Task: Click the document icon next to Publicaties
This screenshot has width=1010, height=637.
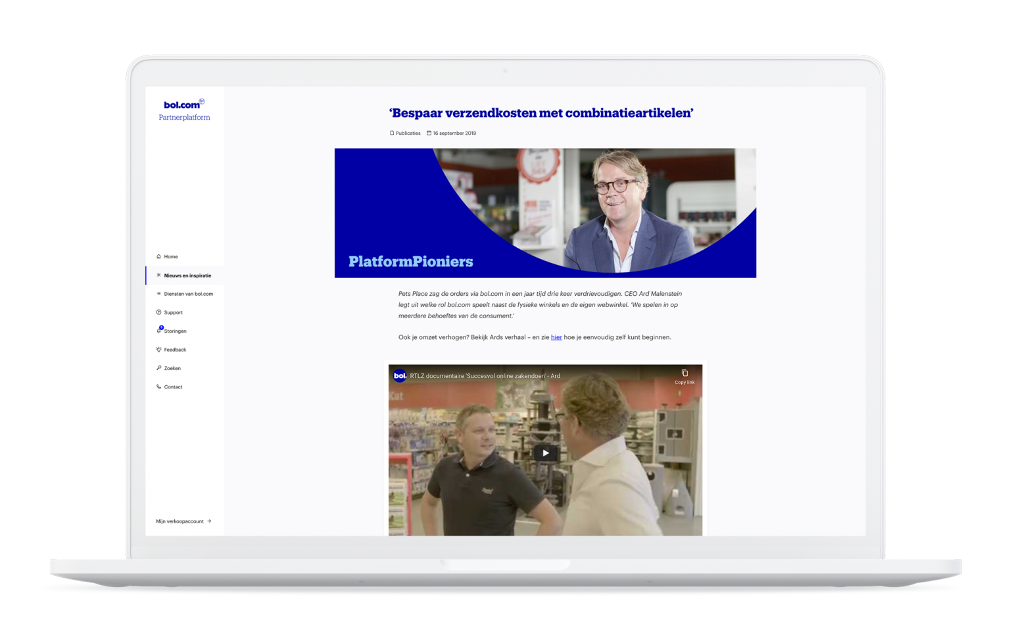Action: coord(391,133)
